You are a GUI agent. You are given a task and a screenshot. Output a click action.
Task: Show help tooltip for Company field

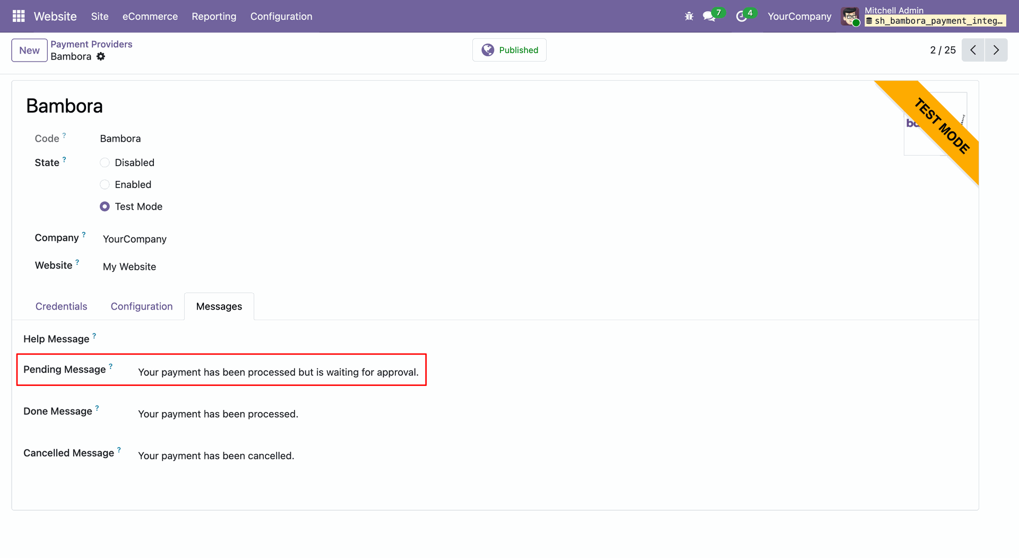(x=84, y=234)
